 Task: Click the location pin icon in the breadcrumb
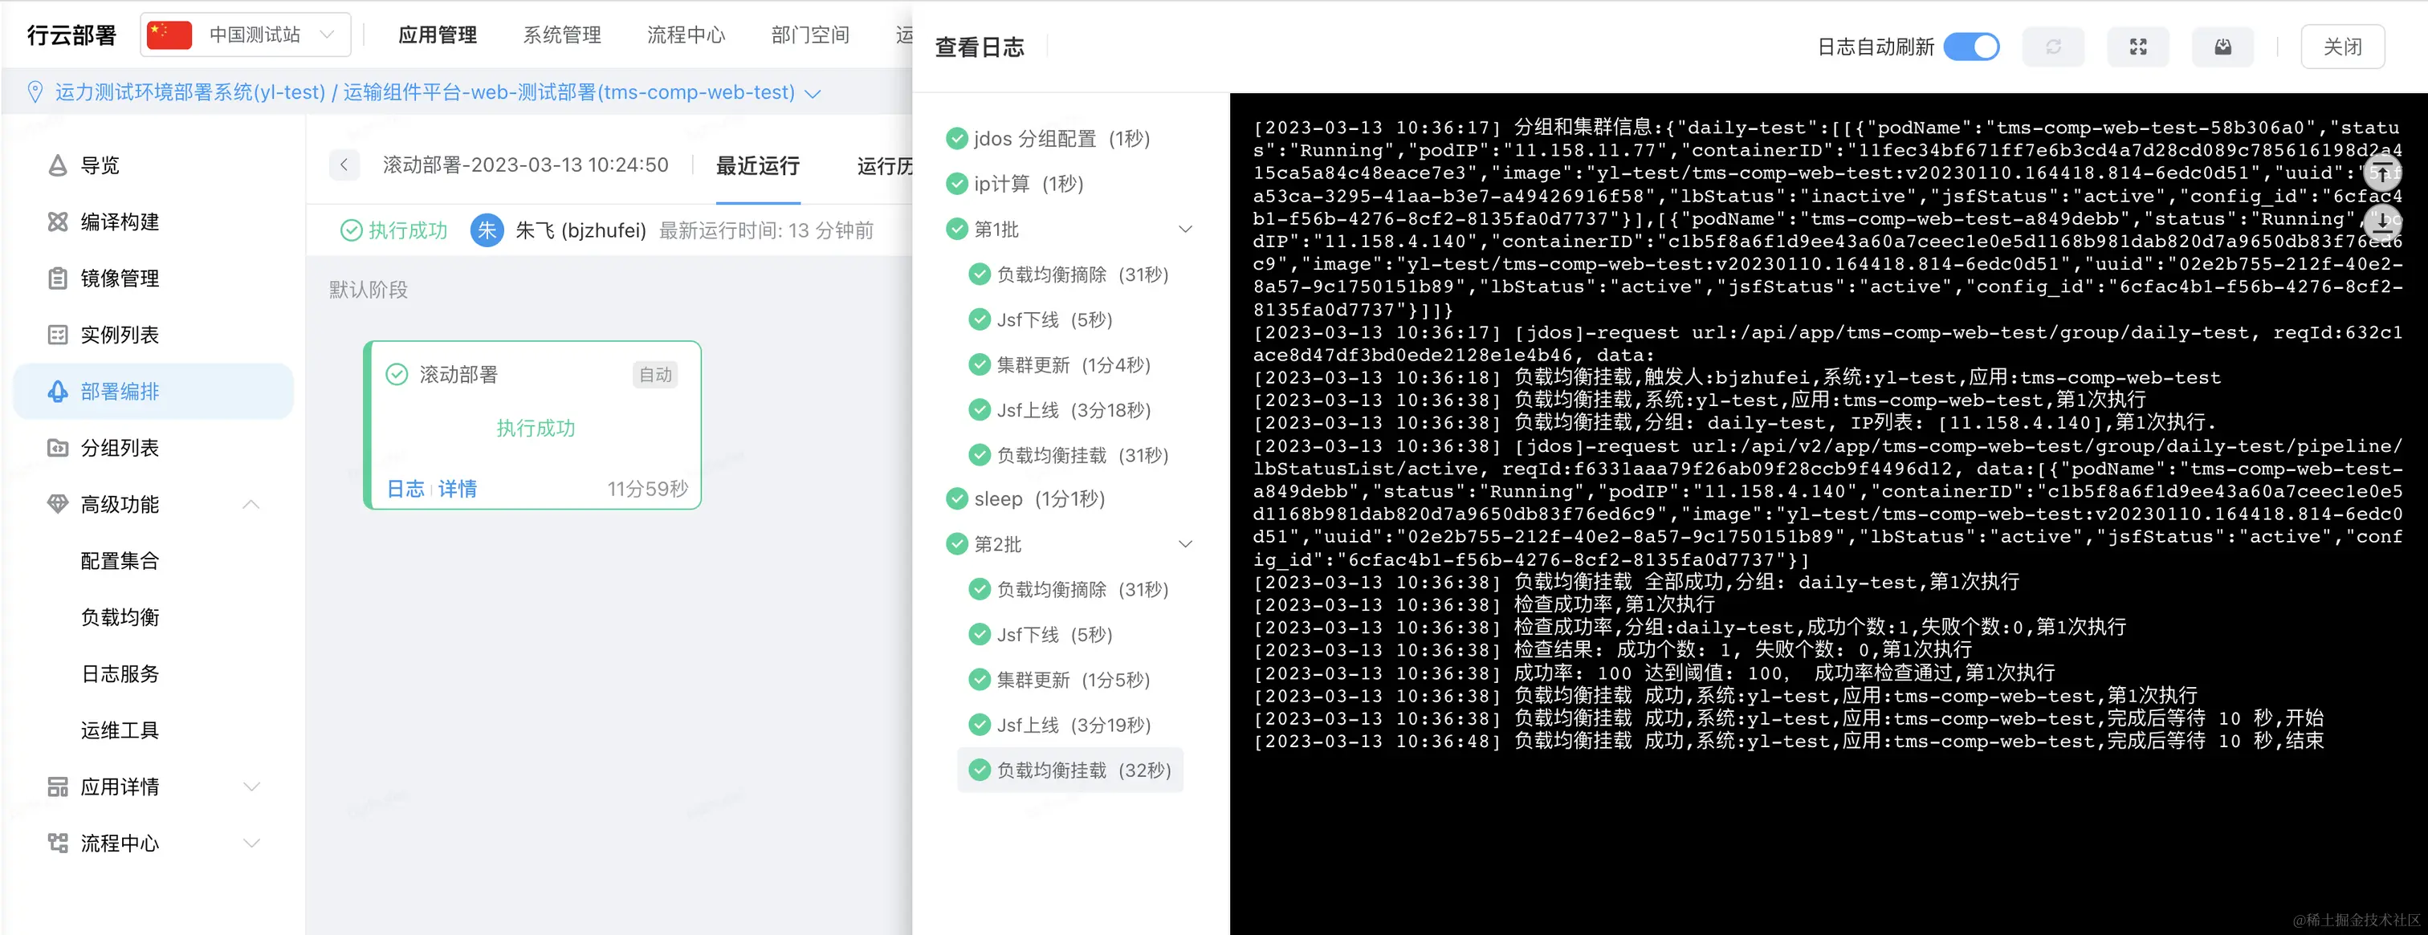pyautogui.click(x=35, y=92)
